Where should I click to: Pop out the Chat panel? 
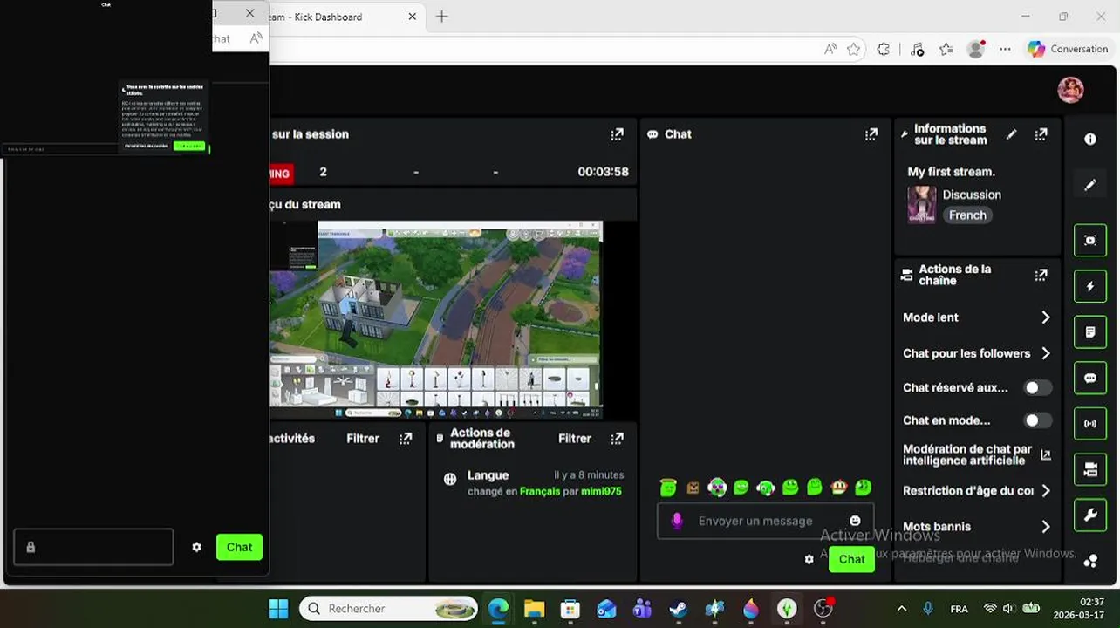tap(871, 134)
